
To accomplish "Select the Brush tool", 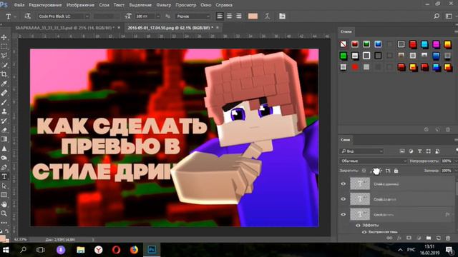I will [x=4, y=102].
